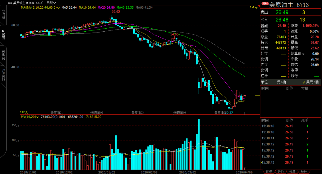Open the 资讯链 side tab

[x=3, y=55]
